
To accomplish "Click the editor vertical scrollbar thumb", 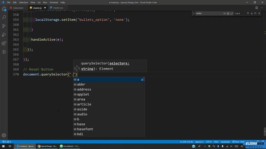I will click(x=265, y=132).
